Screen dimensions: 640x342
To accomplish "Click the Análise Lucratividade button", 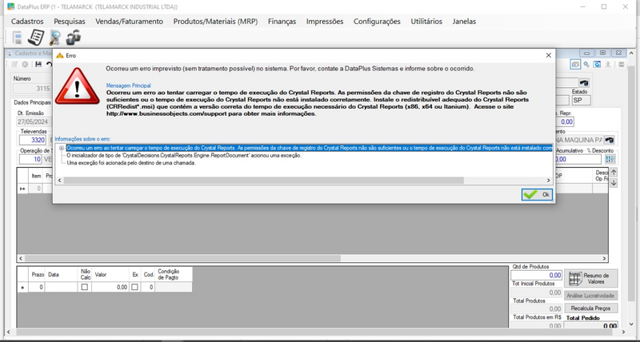I will coord(591,296).
